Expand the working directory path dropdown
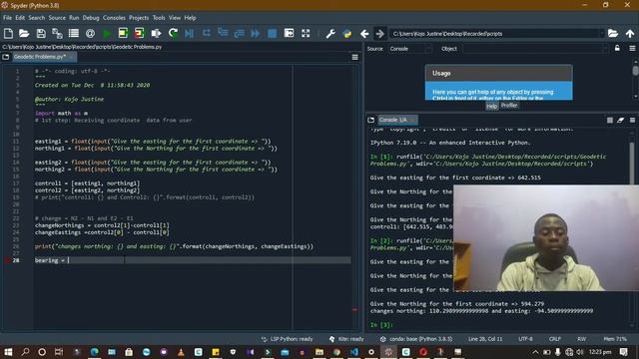 tap(601, 34)
